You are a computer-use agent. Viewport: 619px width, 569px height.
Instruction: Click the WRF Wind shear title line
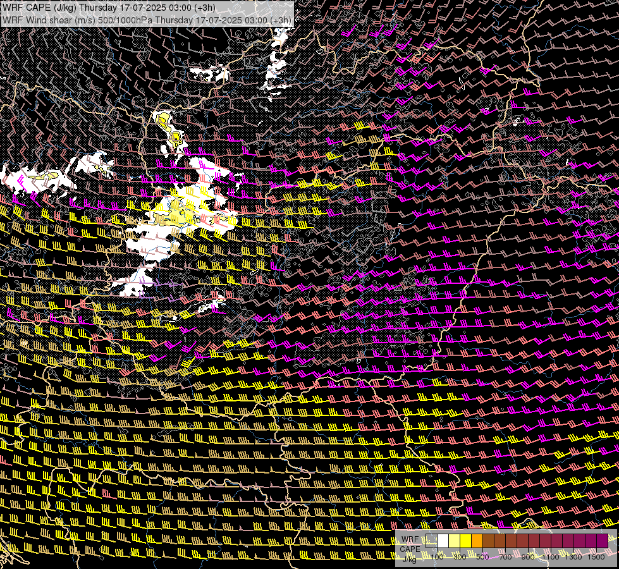(147, 20)
